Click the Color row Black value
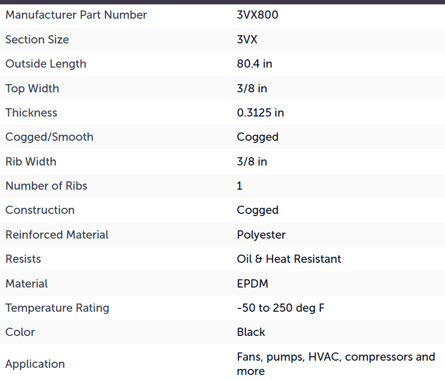The height and width of the screenshot is (381, 445). click(251, 332)
